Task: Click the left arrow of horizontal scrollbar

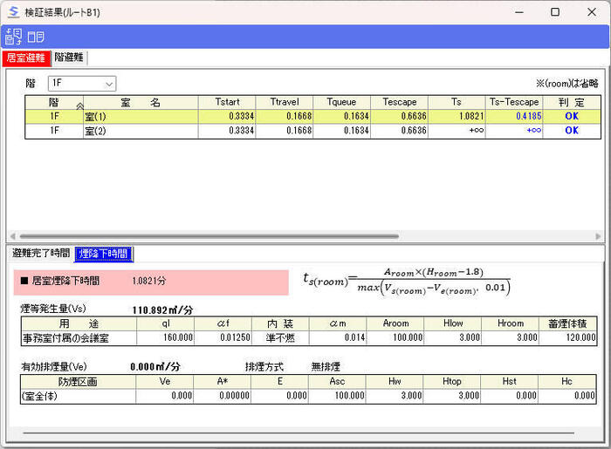Action: click(x=12, y=236)
